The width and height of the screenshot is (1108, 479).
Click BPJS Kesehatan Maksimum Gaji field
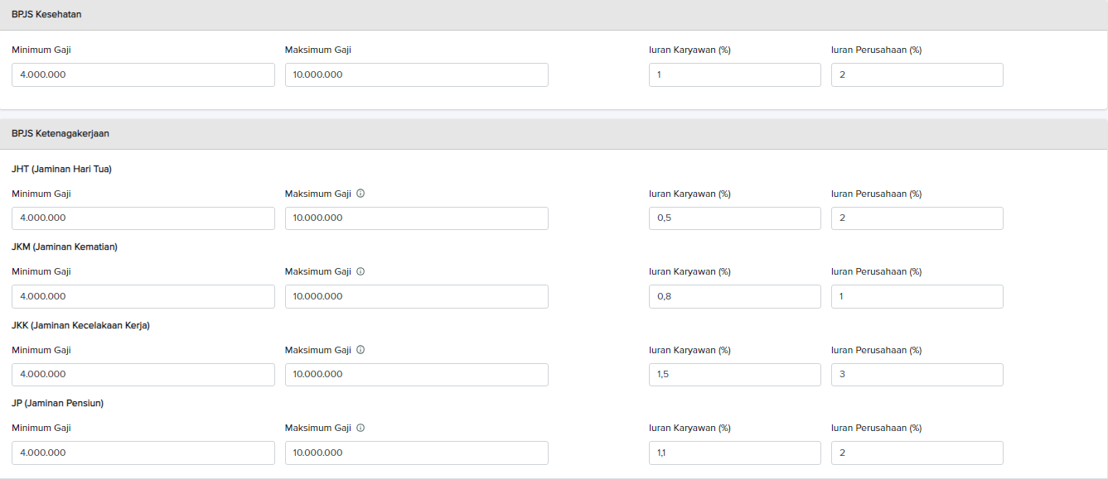tap(416, 74)
